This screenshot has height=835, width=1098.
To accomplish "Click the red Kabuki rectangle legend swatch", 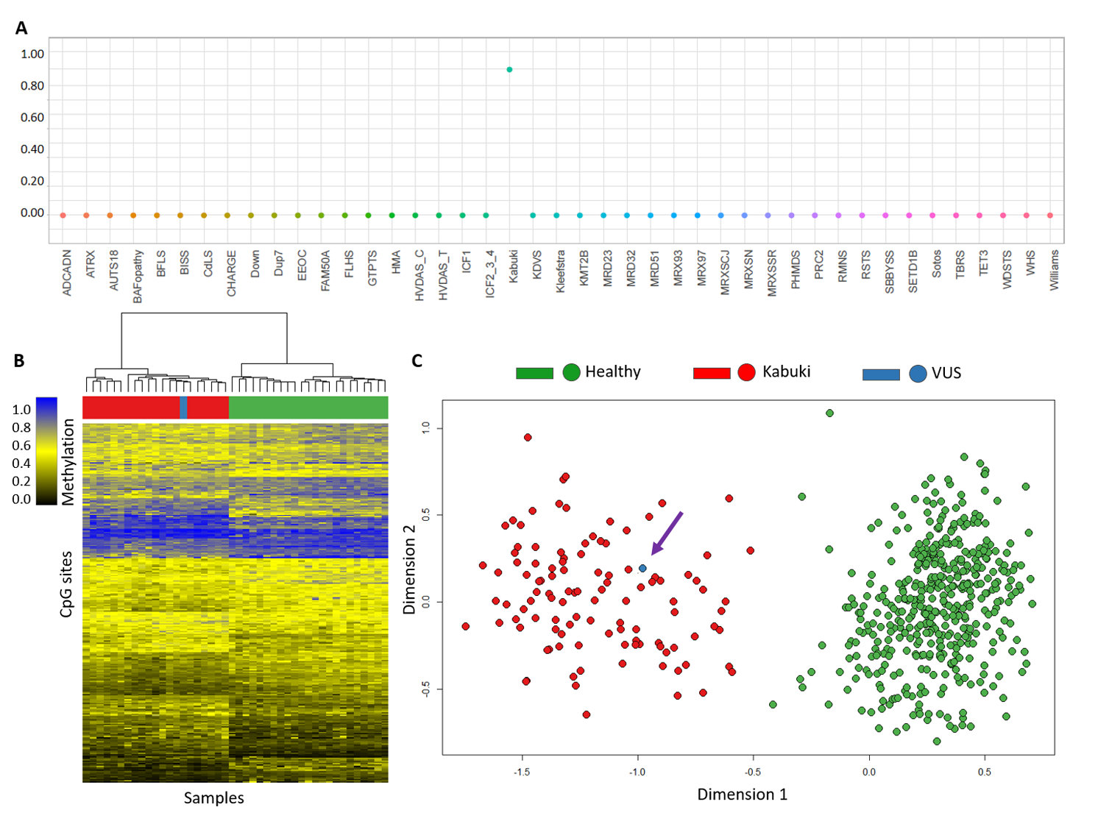I will 712,373.
